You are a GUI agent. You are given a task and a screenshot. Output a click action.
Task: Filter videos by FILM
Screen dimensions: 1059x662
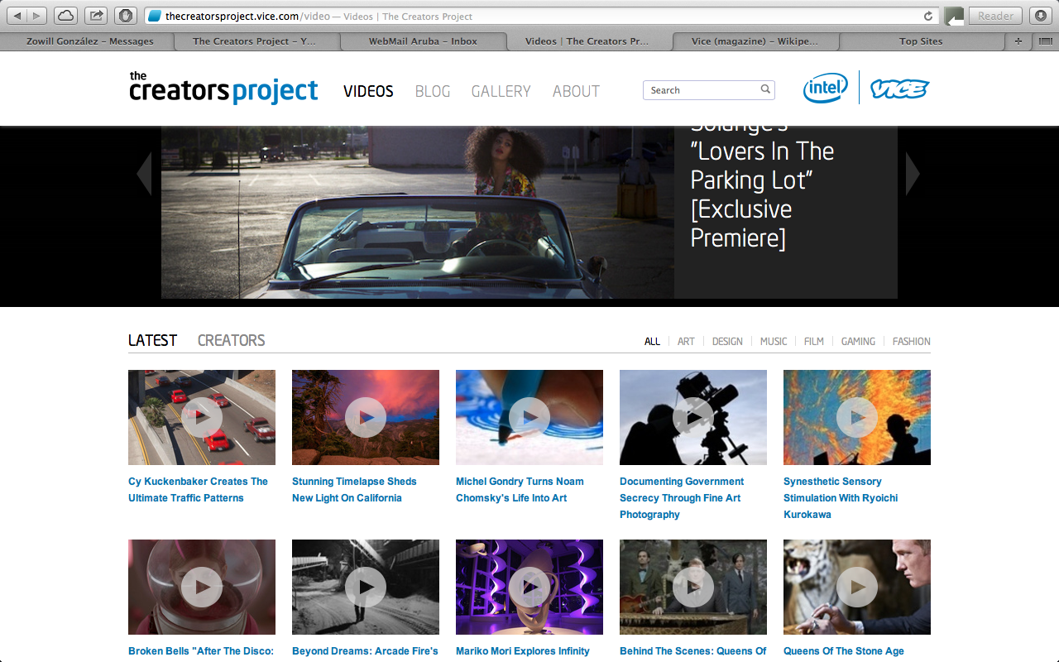coord(814,341)
